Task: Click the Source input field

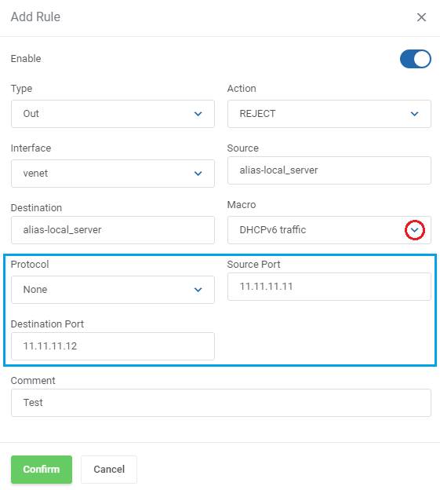Action: click(329, 170)
